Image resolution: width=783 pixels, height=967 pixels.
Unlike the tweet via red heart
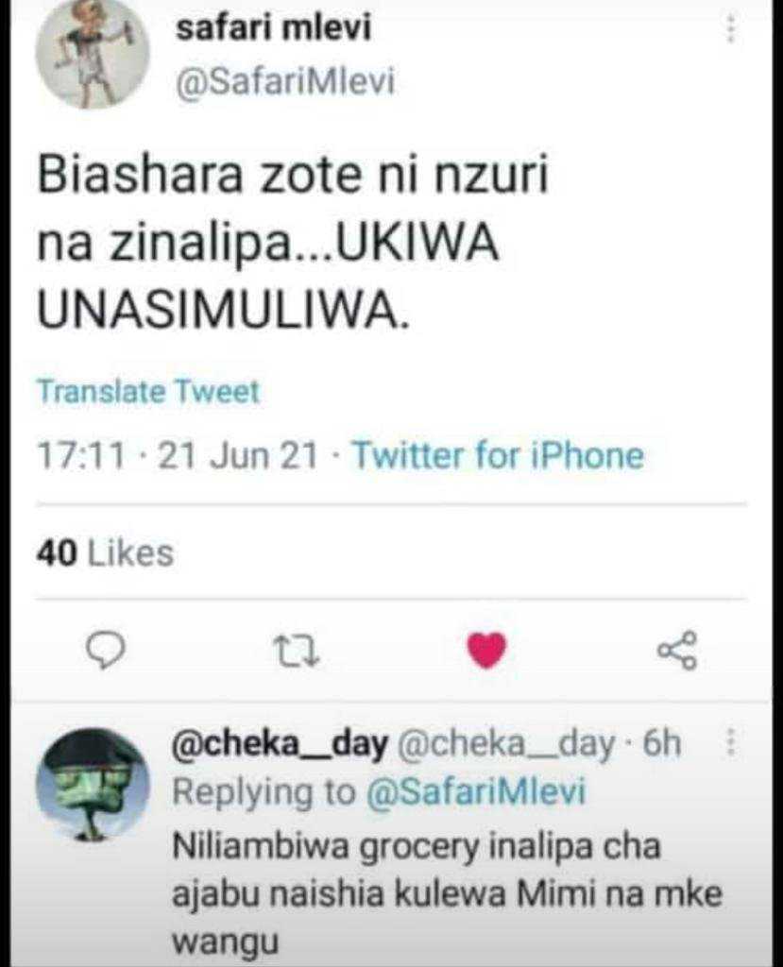pyautogui.click(x=486, y=650)
